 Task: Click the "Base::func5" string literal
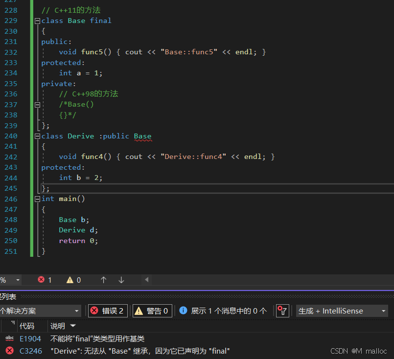pos(189,52)
